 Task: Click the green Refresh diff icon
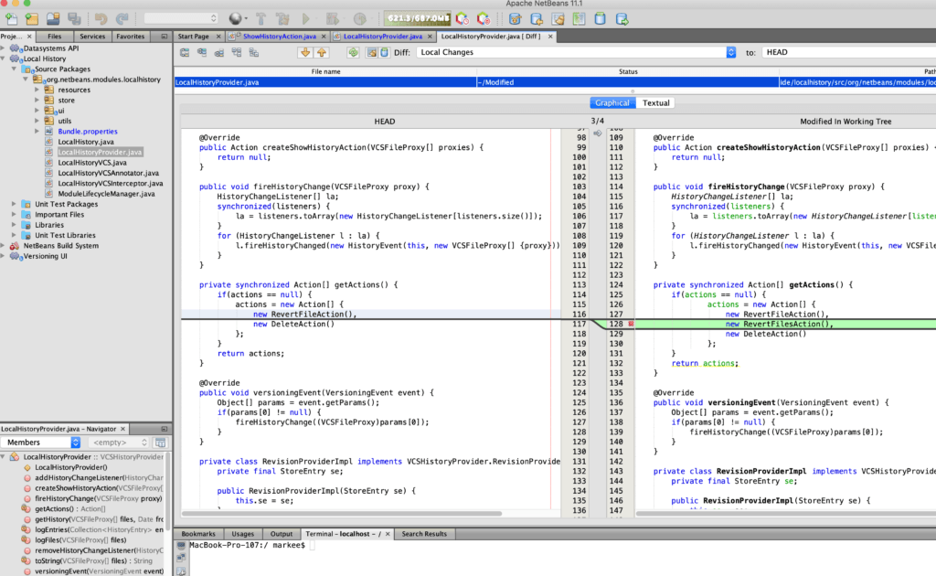click(353, 52)
